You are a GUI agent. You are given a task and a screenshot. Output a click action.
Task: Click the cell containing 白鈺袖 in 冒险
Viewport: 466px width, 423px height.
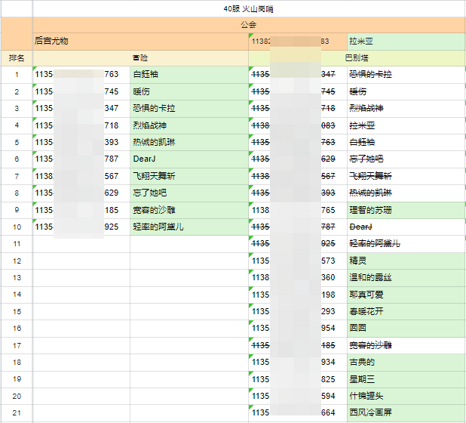pyautogui.click(x=189, y=75)
